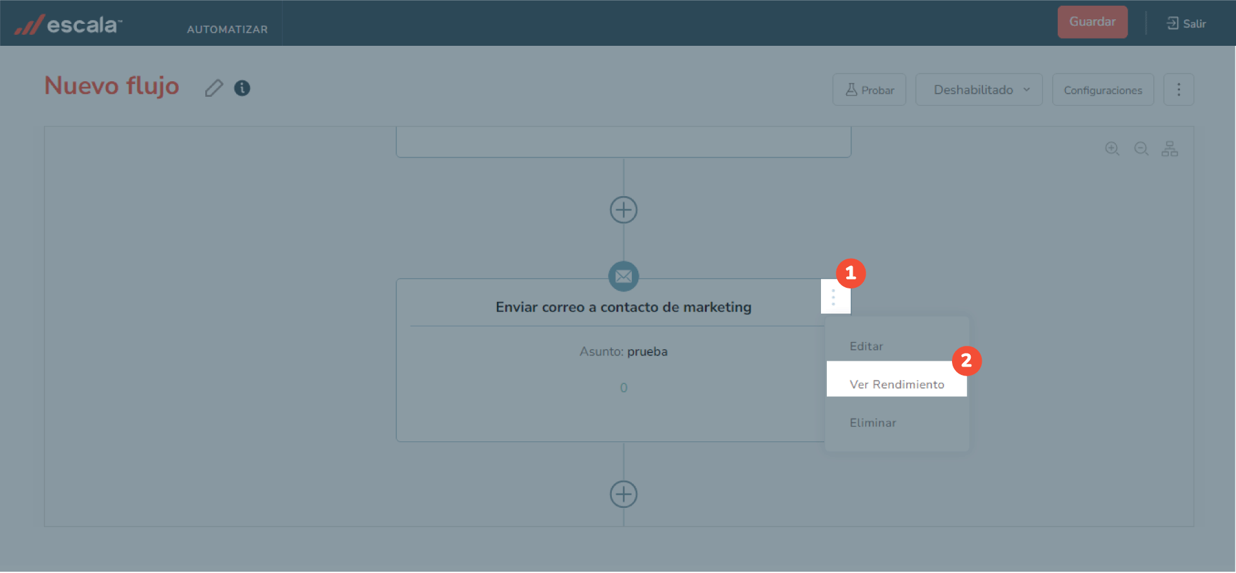1236x573 pixels.
Task: Click the Nuevo flujo title
Action: click(x=112, y=86)
